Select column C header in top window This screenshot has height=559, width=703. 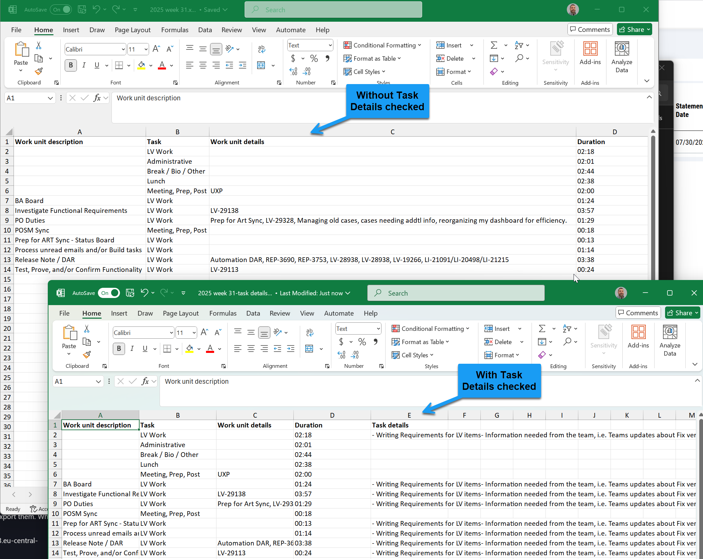[392, 132]
